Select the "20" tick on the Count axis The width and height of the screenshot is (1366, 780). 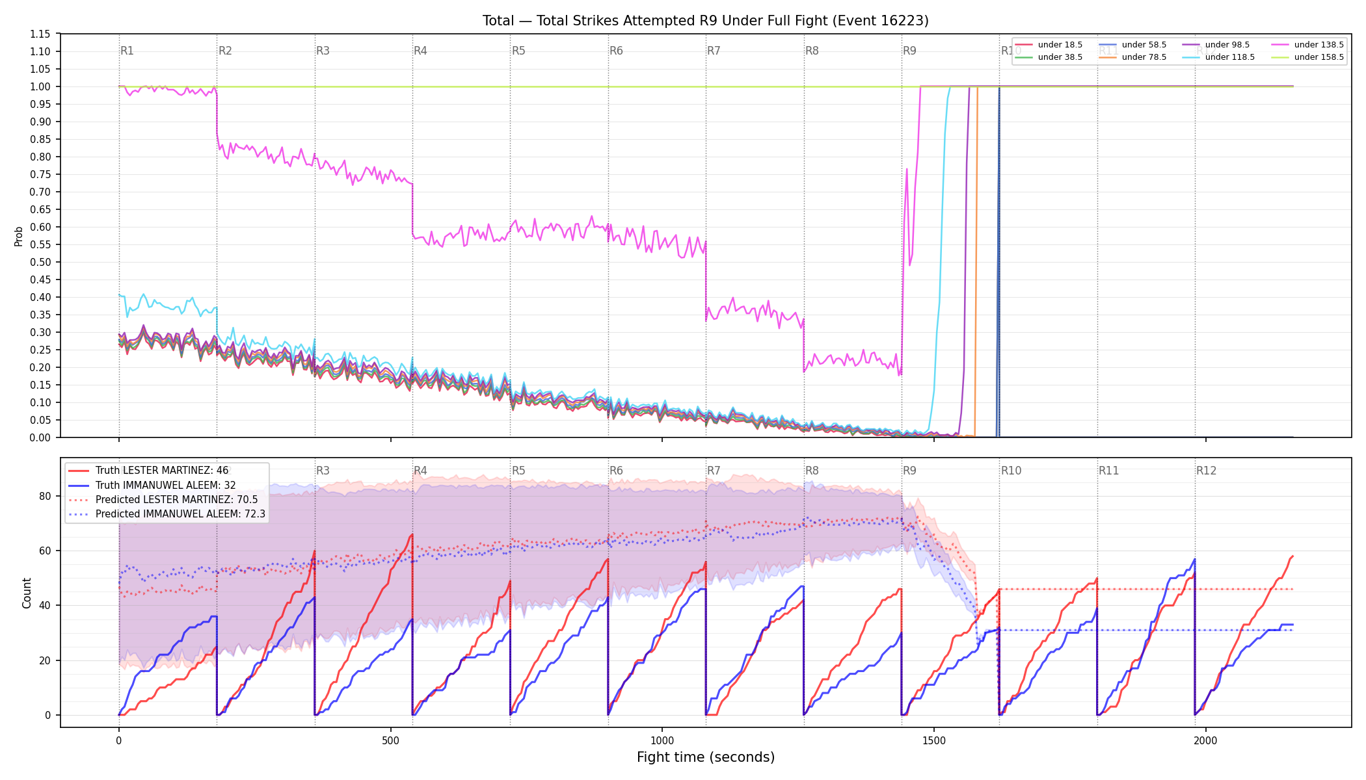45,660
